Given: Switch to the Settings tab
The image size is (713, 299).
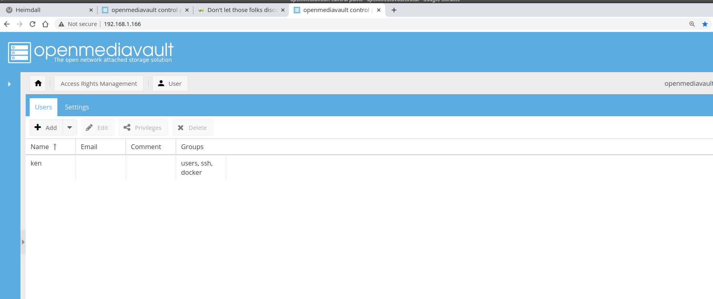Looking at the screenshot, I should click(x=77, y=107).
